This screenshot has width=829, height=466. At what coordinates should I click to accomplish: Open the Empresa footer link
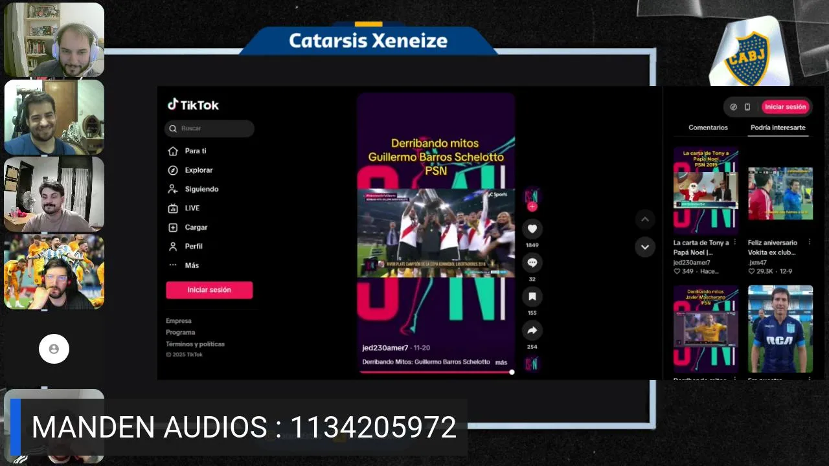pyautogui.click(x=179, y=321)
